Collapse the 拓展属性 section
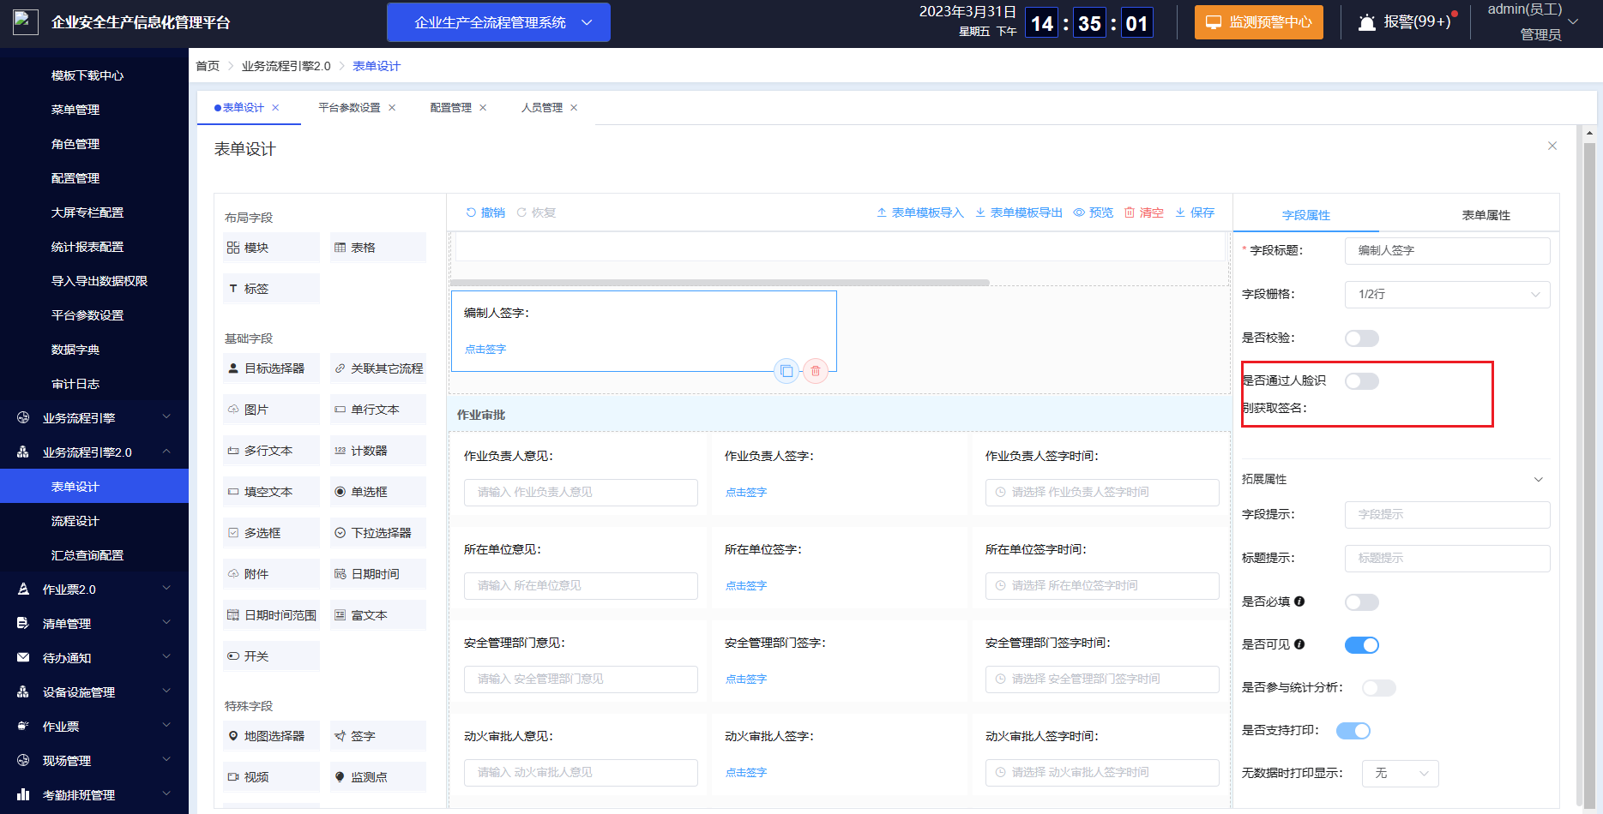Image resolution: width=1603 pixels, height=814 pixels. [x=1539, y=480]
